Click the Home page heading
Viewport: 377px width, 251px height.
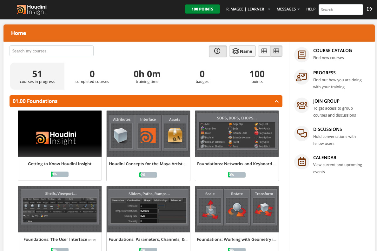tap(18, 33)
